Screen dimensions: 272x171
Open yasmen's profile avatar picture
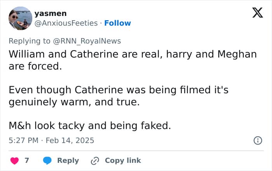click(20, 18)
